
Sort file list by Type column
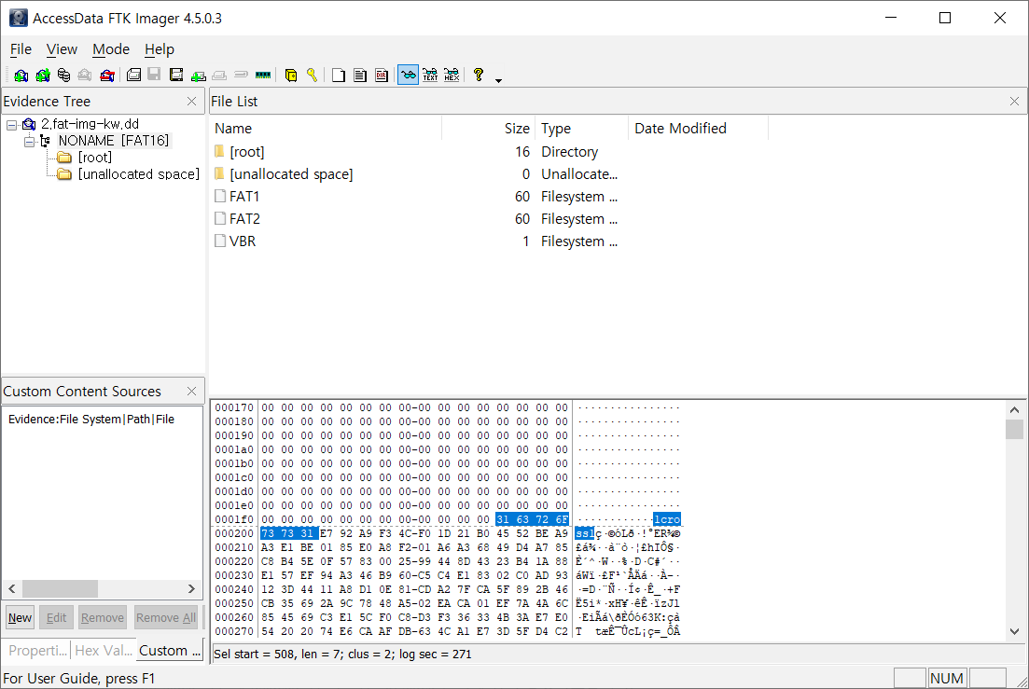click(x=581, y=129)
